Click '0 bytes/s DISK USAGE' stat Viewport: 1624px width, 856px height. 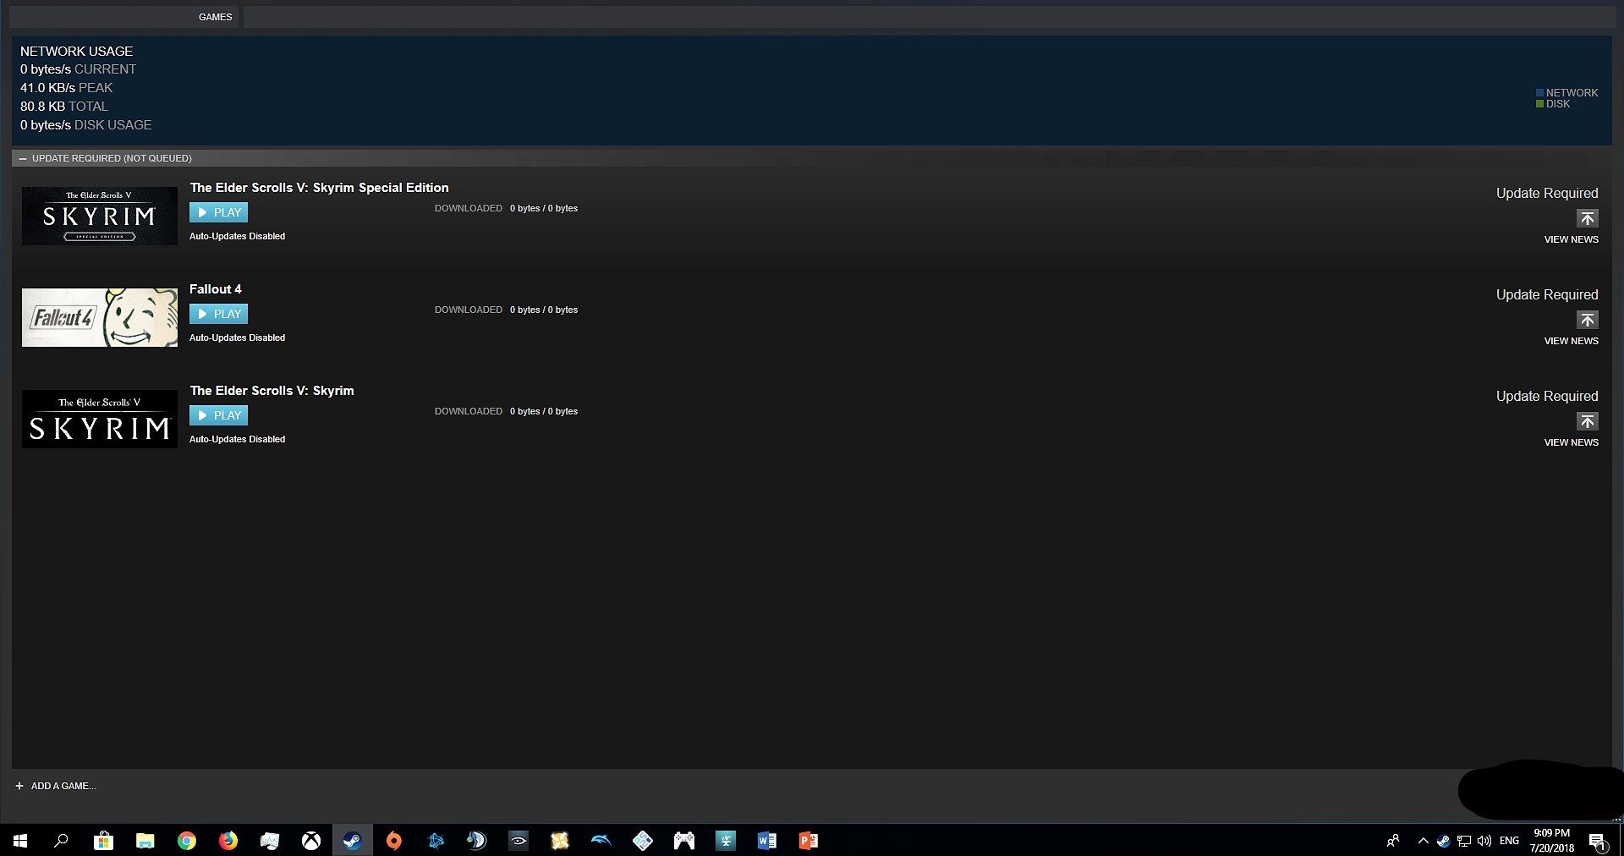[86, 125]
